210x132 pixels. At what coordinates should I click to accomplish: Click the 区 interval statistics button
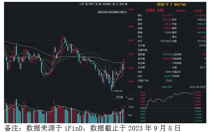point(117,4)
